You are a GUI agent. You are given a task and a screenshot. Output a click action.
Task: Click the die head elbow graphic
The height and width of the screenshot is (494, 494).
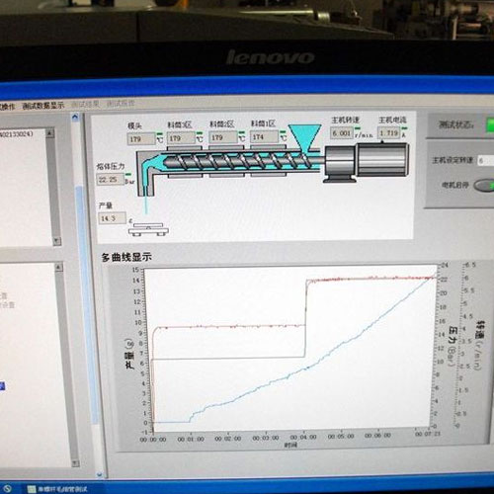pyautogui.click(x=146, y=174)
